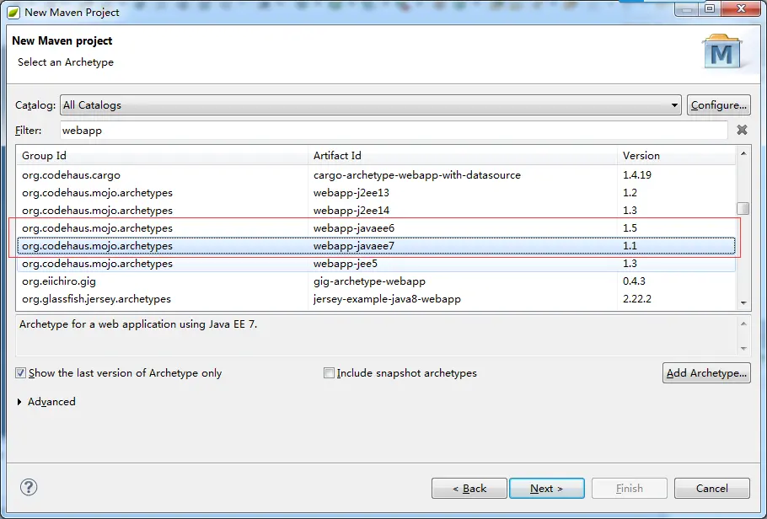
Task: Select the webapp-javaee6 archetype
Action: click(x=376, y=228)
